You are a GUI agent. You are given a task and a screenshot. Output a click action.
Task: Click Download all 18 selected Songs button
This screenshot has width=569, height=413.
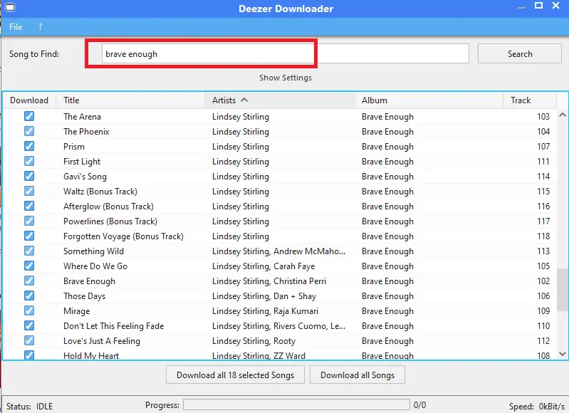(235, 375)
